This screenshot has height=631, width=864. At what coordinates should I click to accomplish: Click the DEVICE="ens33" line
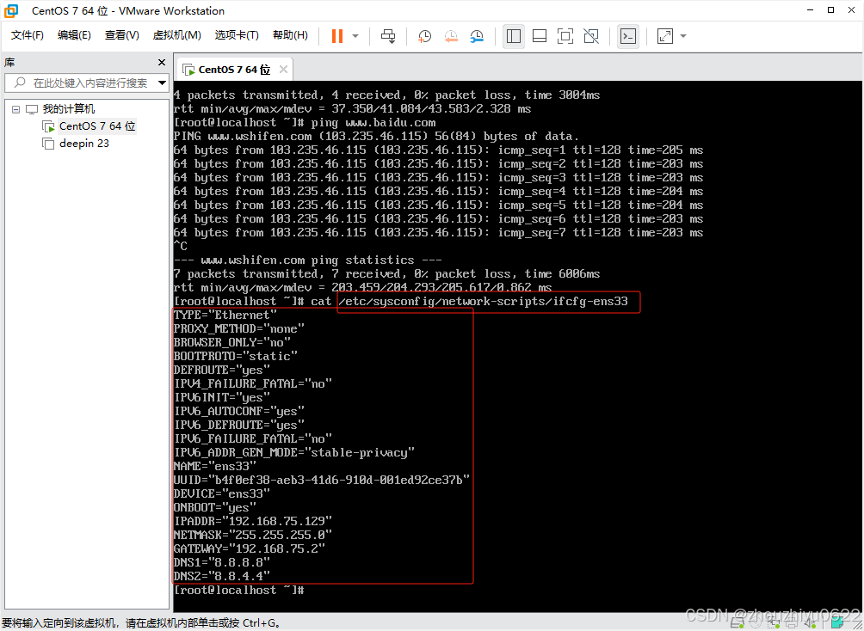pyautogui.click(x=222, y=494)
